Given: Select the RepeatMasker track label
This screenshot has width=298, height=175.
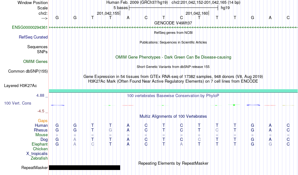Looking at the screenshot, I should tap(35, 167).
